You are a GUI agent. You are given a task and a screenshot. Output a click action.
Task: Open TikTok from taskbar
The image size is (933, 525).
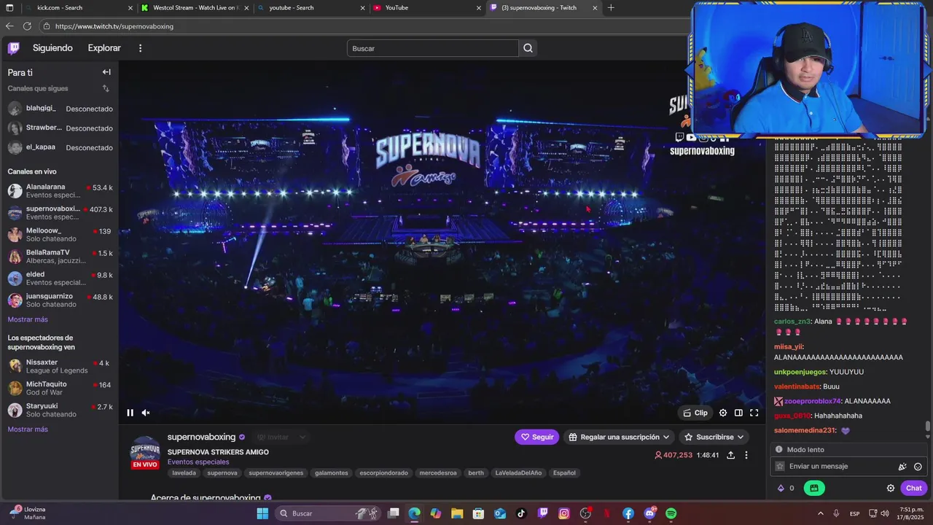pos(521,513)
